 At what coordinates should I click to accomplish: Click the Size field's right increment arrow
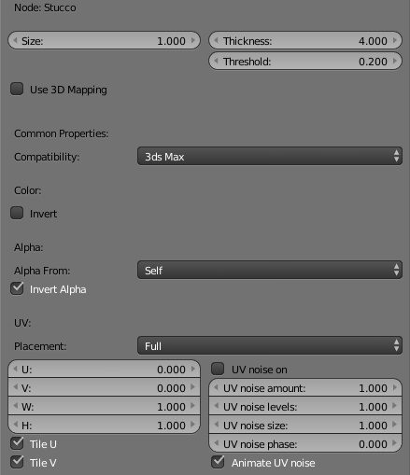pos(193,40)
